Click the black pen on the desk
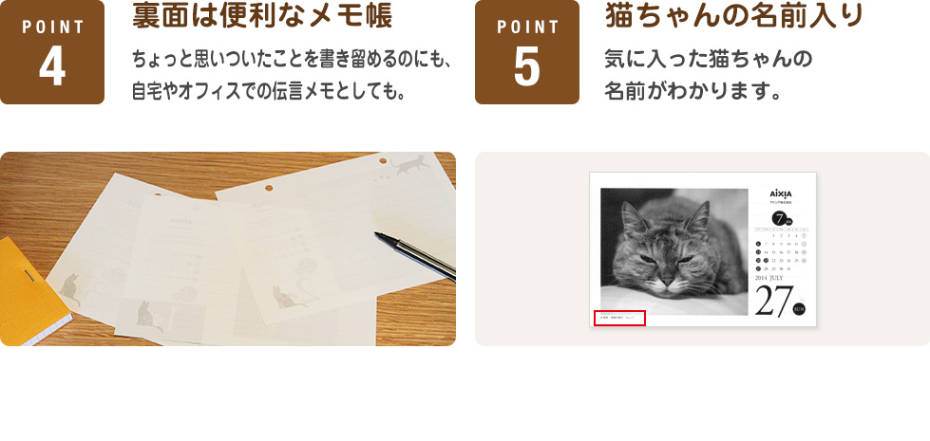 415,255
